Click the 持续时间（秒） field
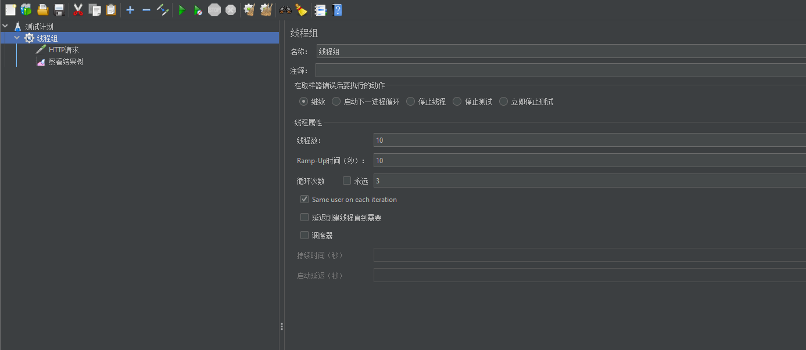Screen dimensions: 806x350 click(x=590, y=255)
